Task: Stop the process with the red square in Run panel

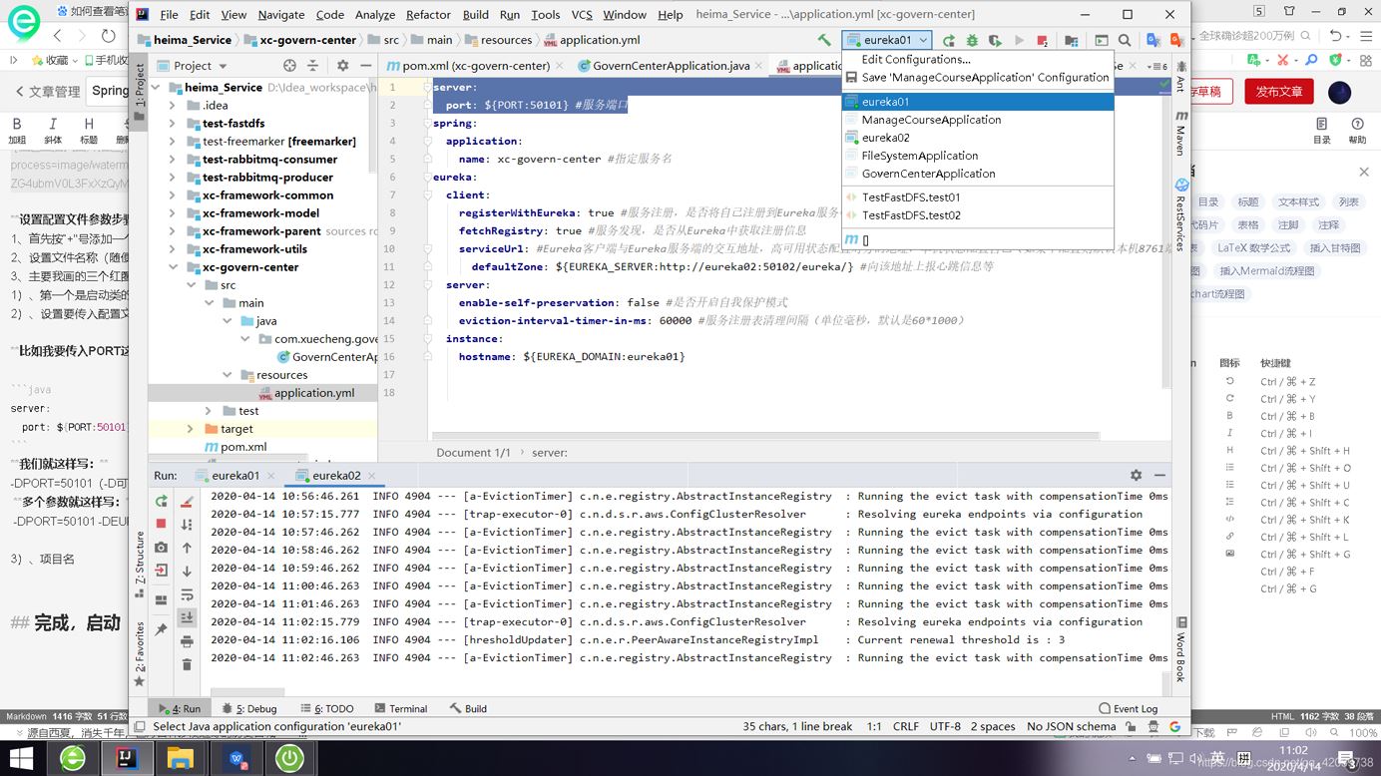Action: point(161,524)
